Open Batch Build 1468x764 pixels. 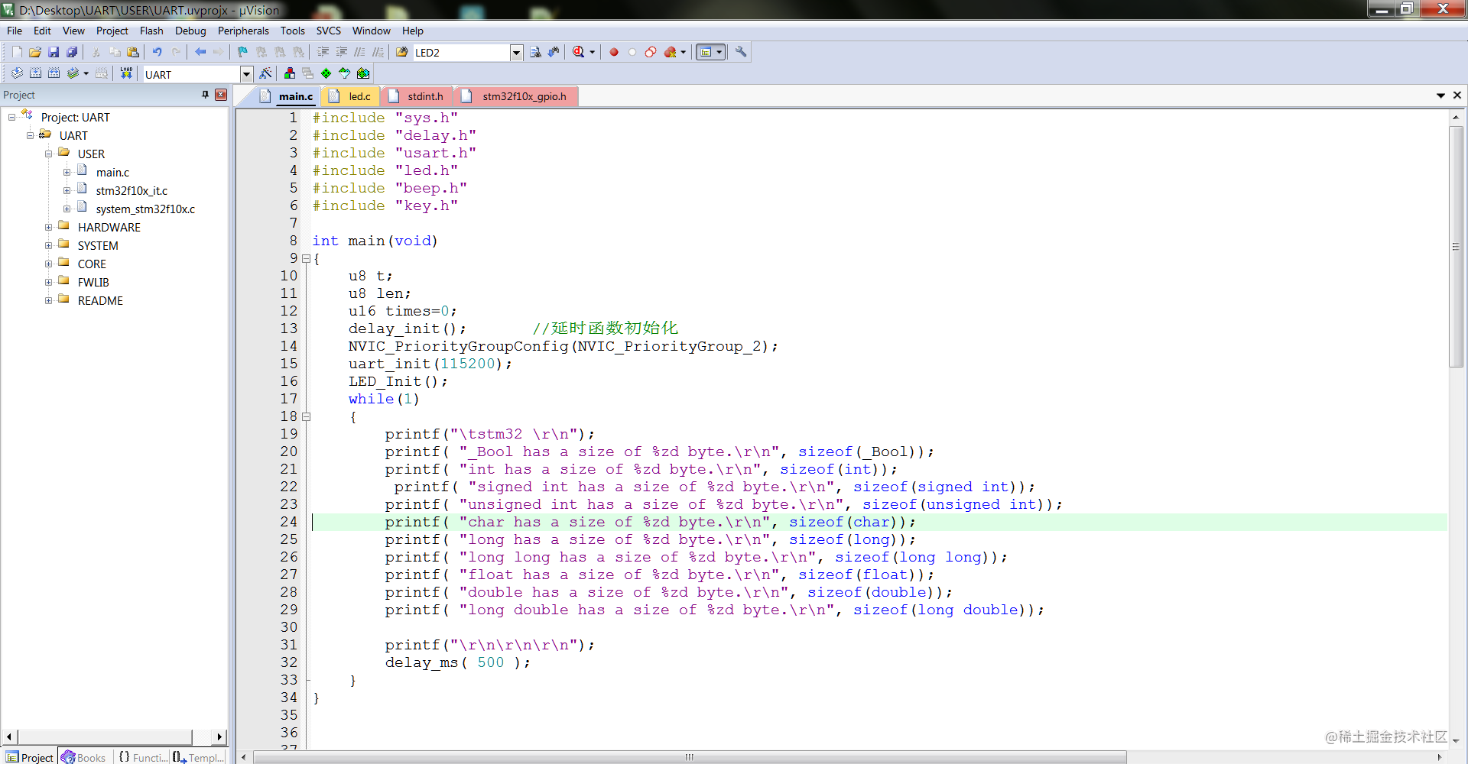click(73, 73)
